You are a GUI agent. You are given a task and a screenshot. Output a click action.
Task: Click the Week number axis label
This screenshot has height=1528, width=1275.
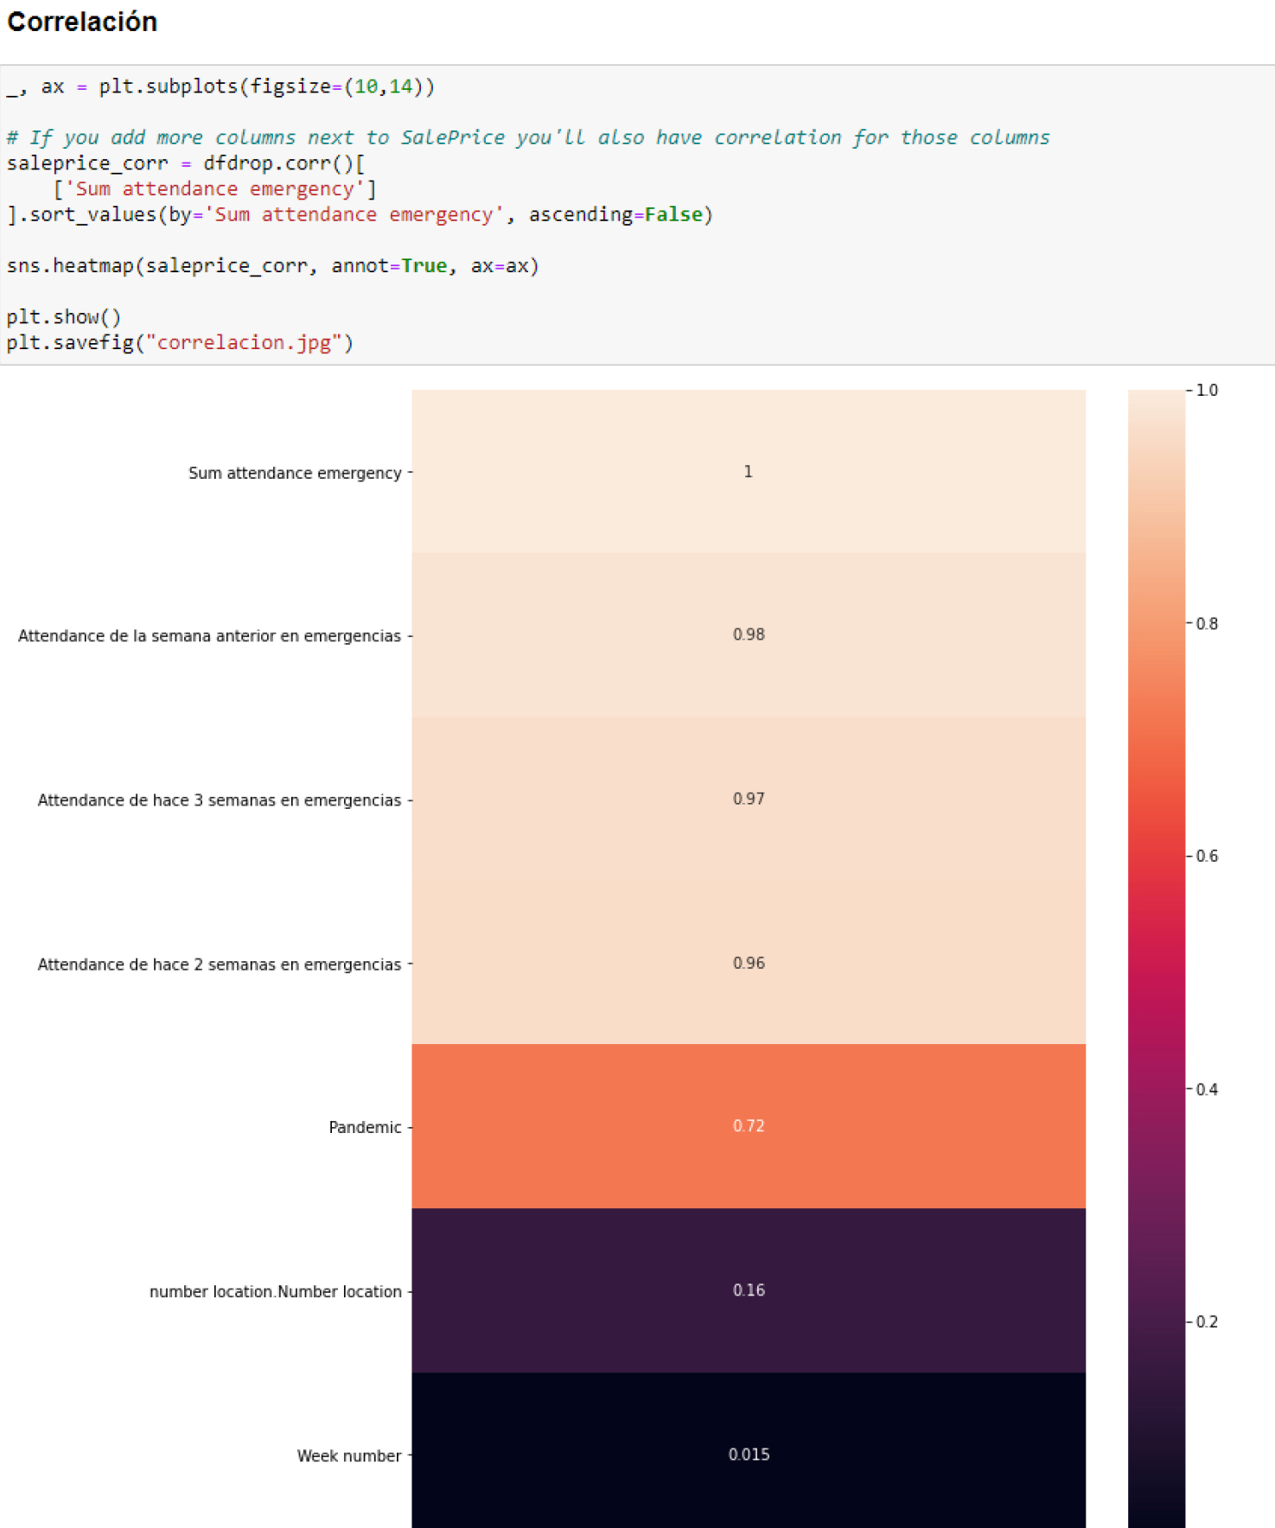click(348, 1455)
